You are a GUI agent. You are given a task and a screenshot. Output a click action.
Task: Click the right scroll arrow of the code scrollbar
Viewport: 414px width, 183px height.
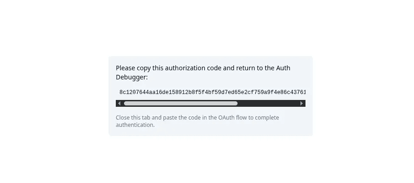pyautogui.click(x=301, y=104)
